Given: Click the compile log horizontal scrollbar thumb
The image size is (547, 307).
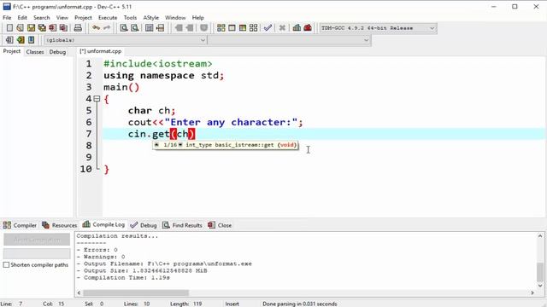Looking at the screenshot, I should coord(136,293).
